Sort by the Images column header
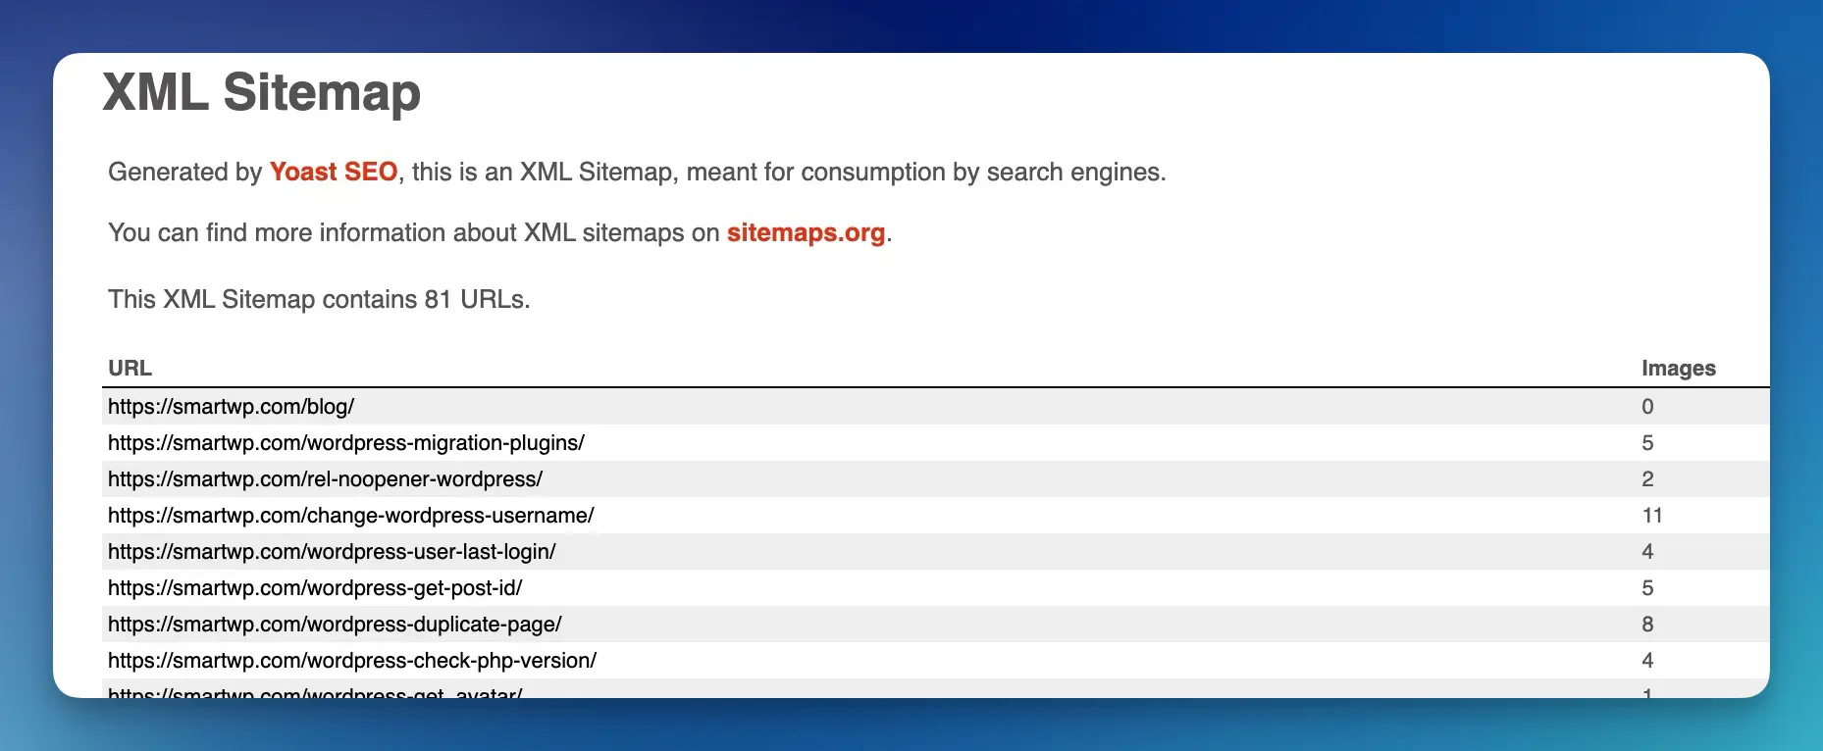 tap(1679, 368)
